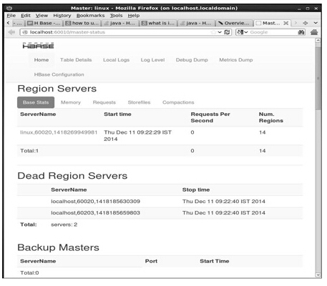Switch to the 'what is i...' browser tab
This screenshot has height=286, width=327.
[158, 23]
